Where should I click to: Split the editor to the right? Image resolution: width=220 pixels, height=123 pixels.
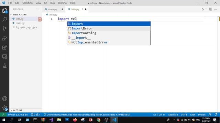coord(210,9)
